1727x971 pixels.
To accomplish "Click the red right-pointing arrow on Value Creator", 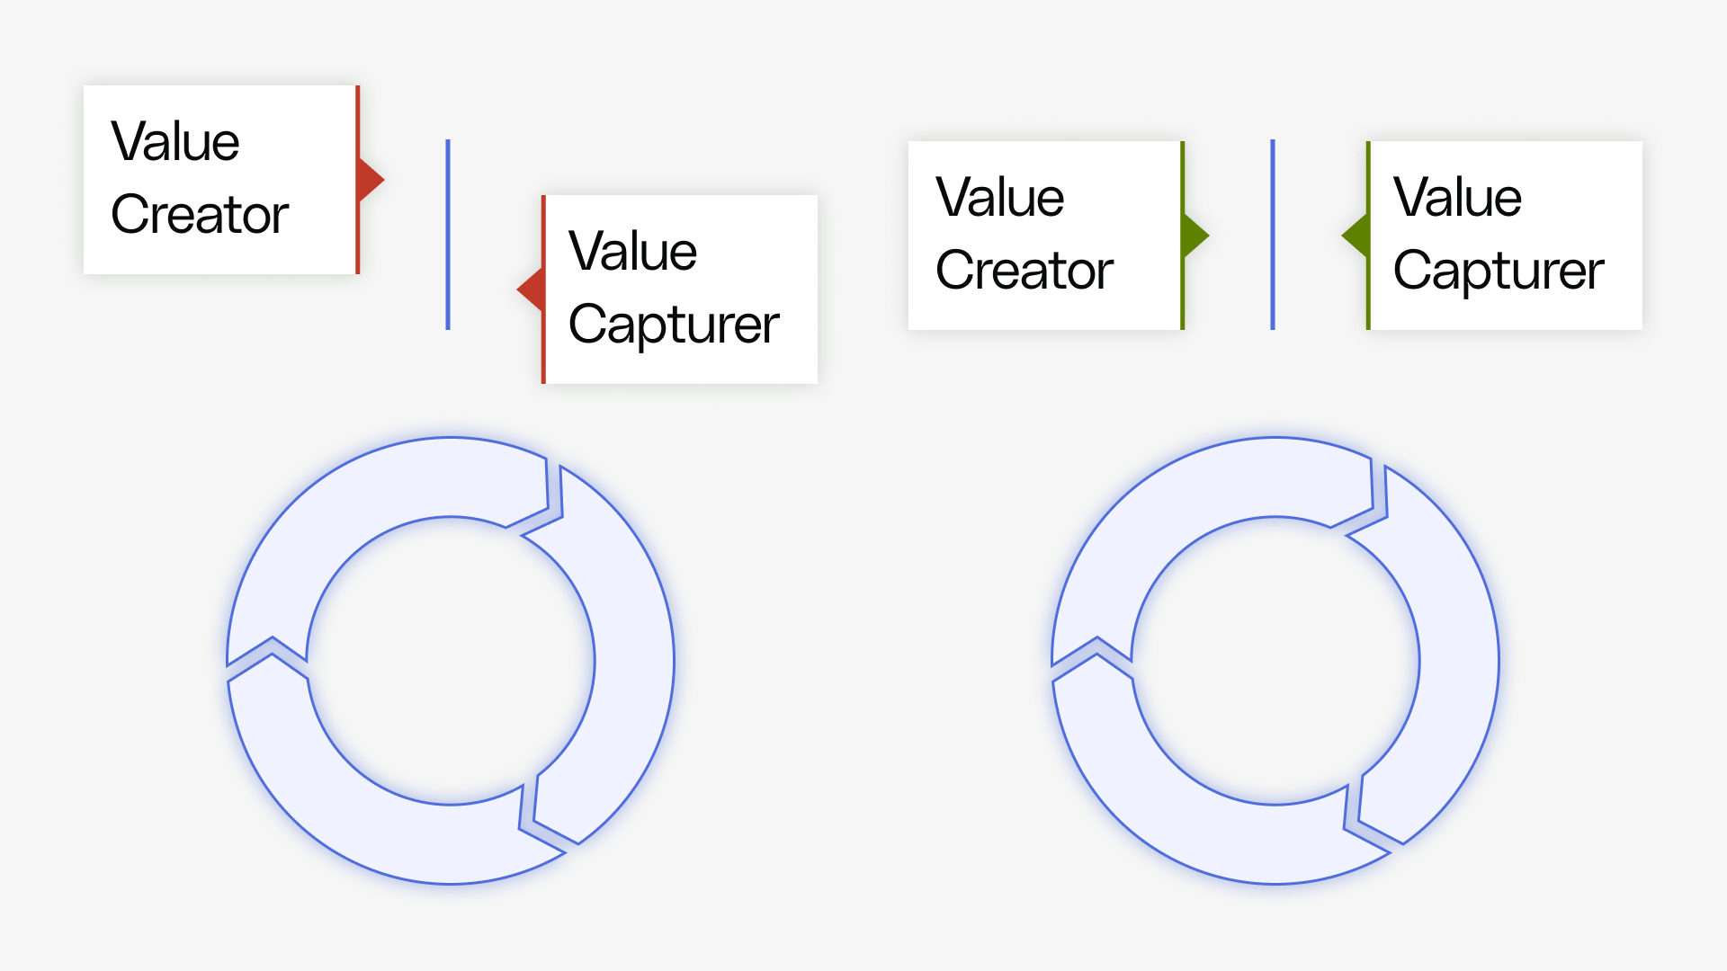I will pos(371,180).
